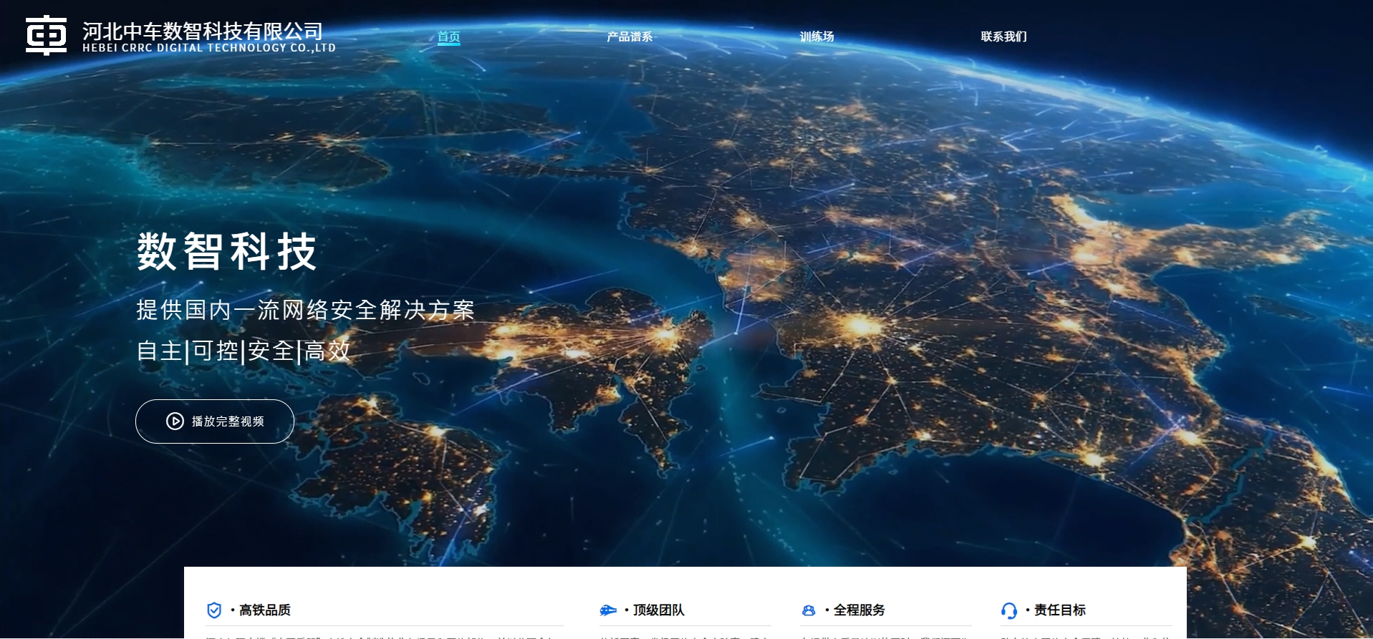
Task: Open the 首页 home navigation tab
Action: (449, 36)
